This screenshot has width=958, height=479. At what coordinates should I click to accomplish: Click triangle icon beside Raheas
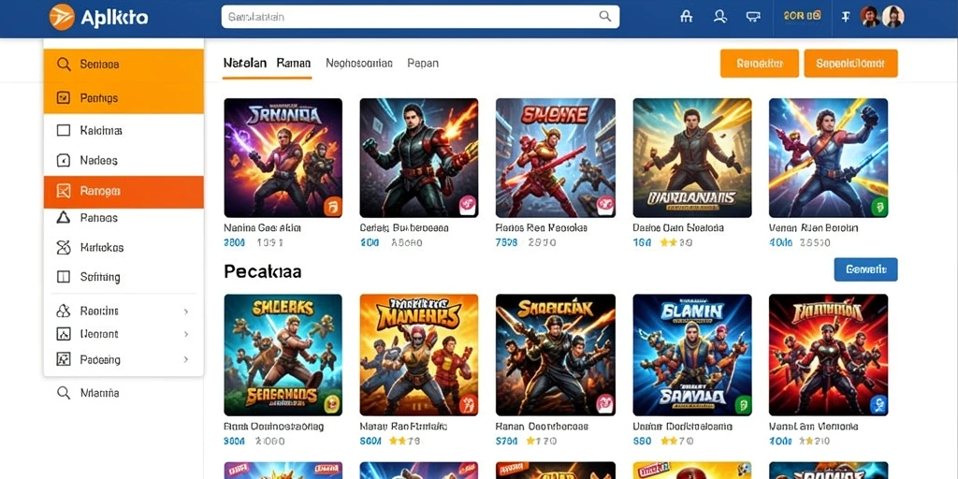tap(63, 217)
